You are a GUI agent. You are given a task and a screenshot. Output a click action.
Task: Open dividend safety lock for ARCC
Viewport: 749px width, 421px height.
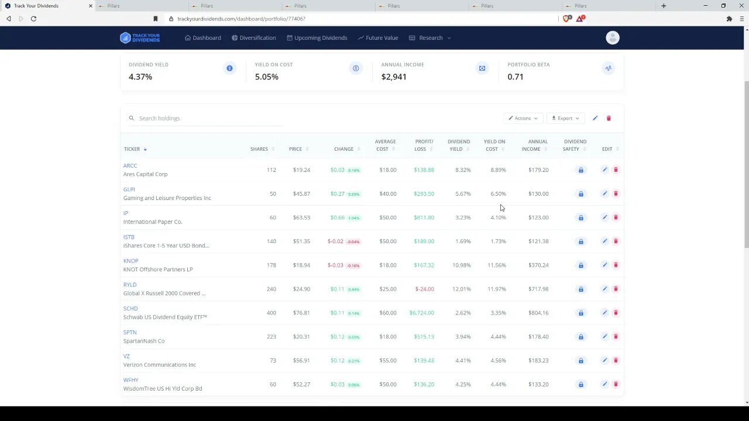click(580, 170)
